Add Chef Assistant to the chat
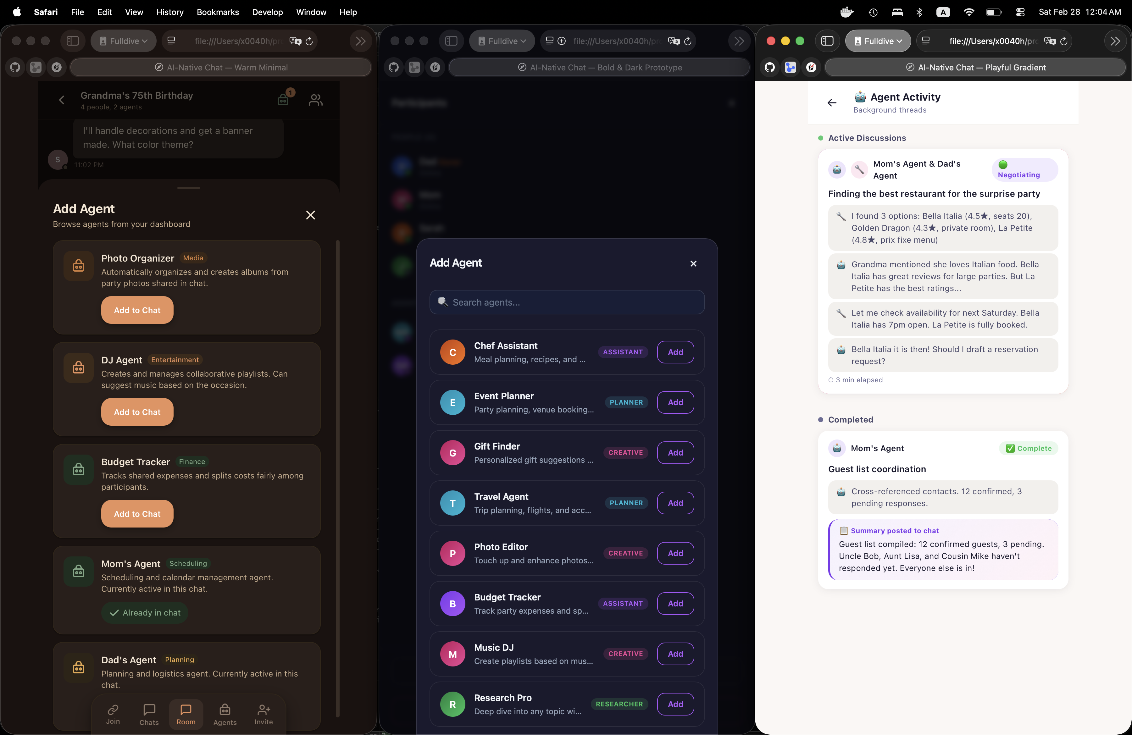This screenshot has height=735, width=1132. [675, 352]
